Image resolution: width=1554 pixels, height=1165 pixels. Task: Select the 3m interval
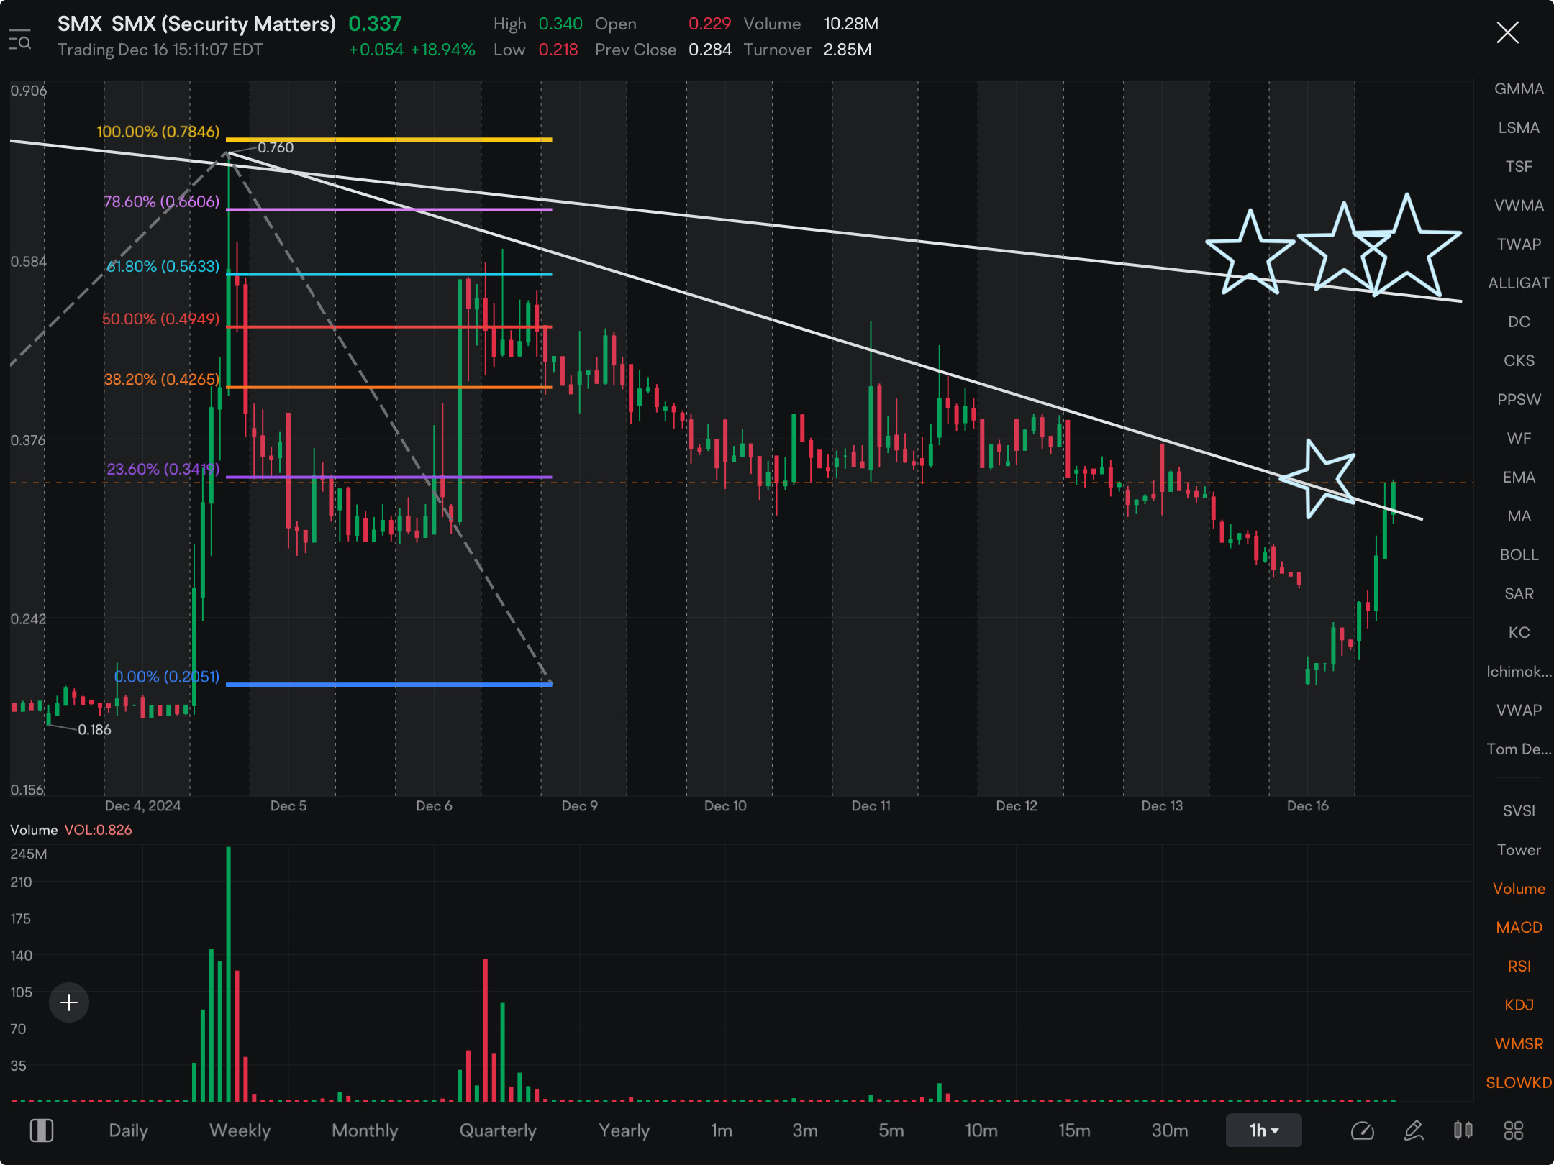pos(804,1130)
